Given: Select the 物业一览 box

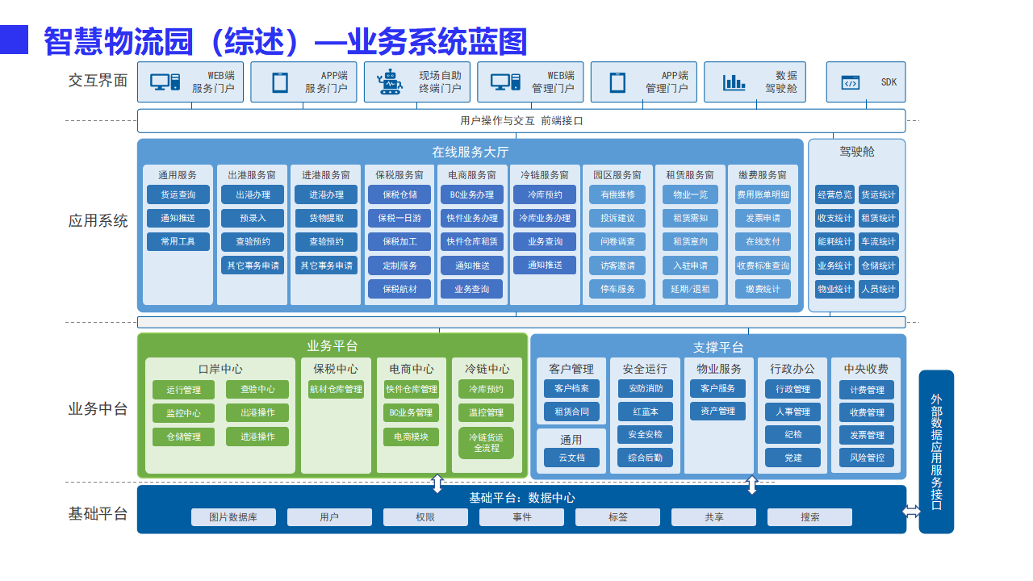Looking at the screenshot, I should click(x=690, y=194).
